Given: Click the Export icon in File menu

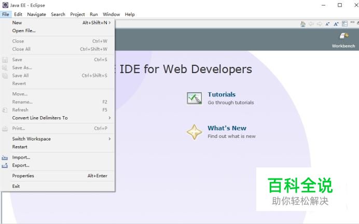Looking at the screenshot, I should pyautogui.click(x=5, y=165).
